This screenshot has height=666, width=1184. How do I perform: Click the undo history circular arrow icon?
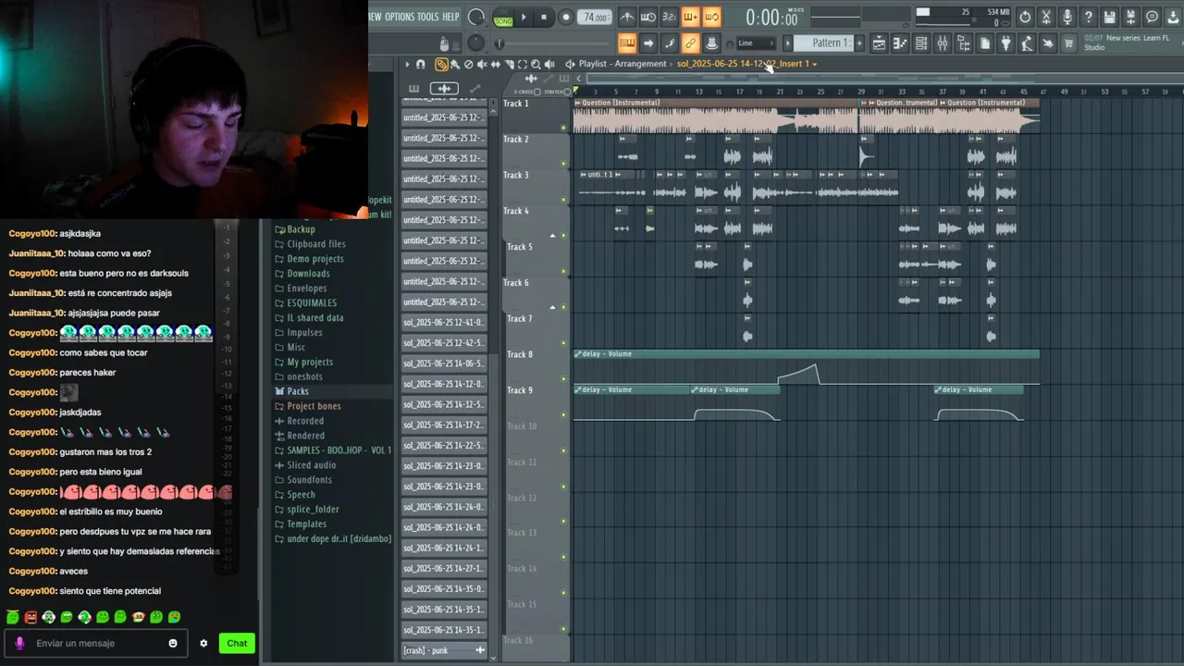[1025, 17]
